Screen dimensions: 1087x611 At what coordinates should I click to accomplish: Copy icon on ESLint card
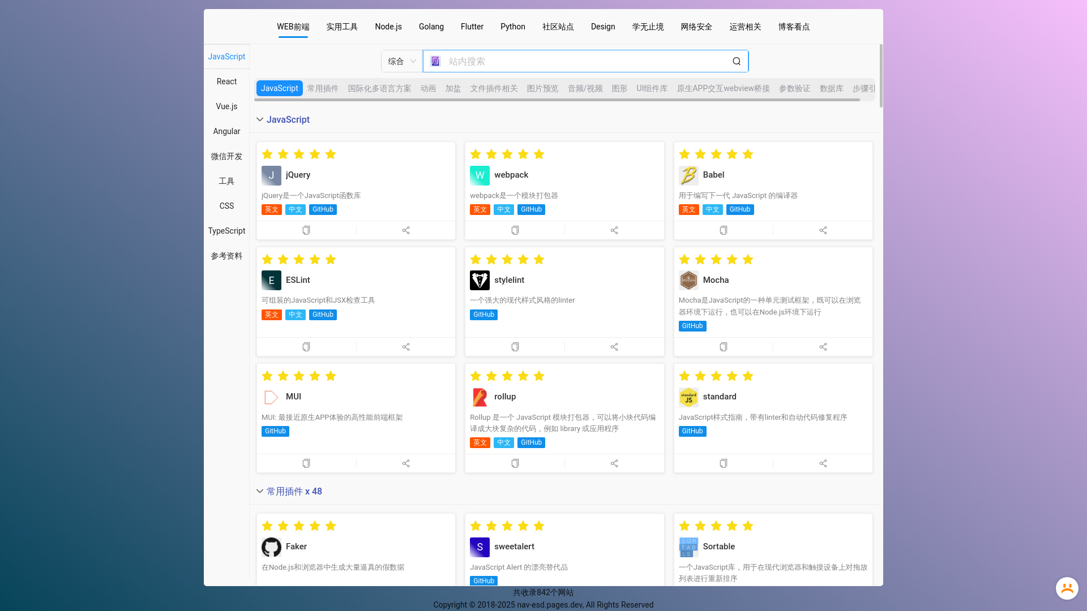pyautogui.click(x=306, y=347)
